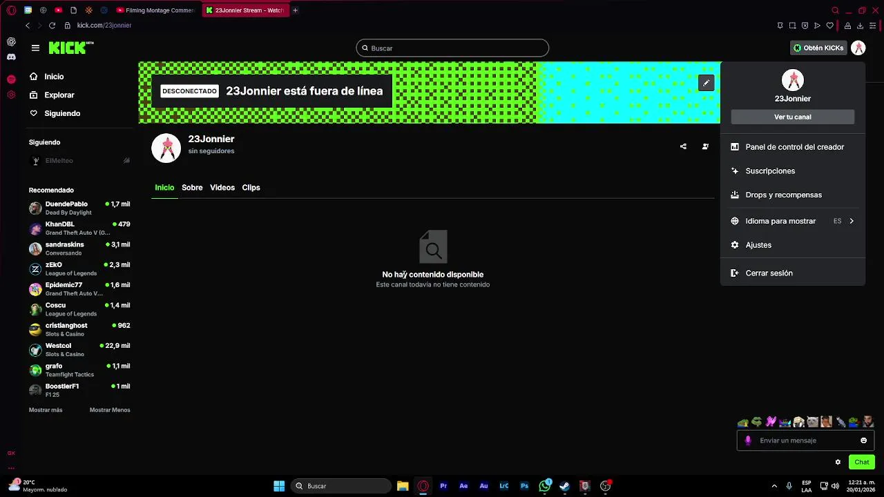Open Drops y recompensas

pyautogui.click(x=792, y=195)
